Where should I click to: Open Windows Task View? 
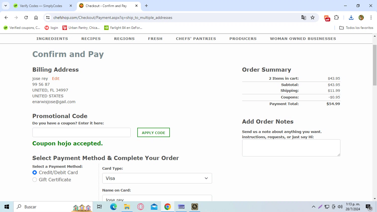[100, 207]
